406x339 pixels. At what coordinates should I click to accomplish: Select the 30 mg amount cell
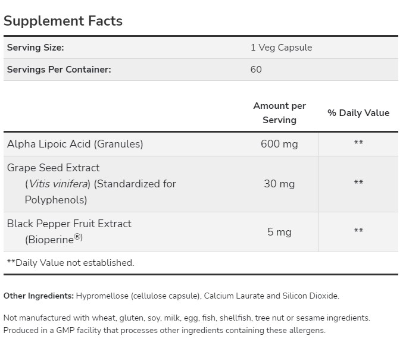pyautogui.click(x=279, y=184)
